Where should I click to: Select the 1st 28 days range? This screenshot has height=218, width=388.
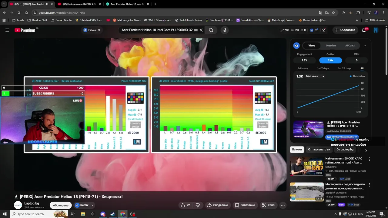(345, 68)
